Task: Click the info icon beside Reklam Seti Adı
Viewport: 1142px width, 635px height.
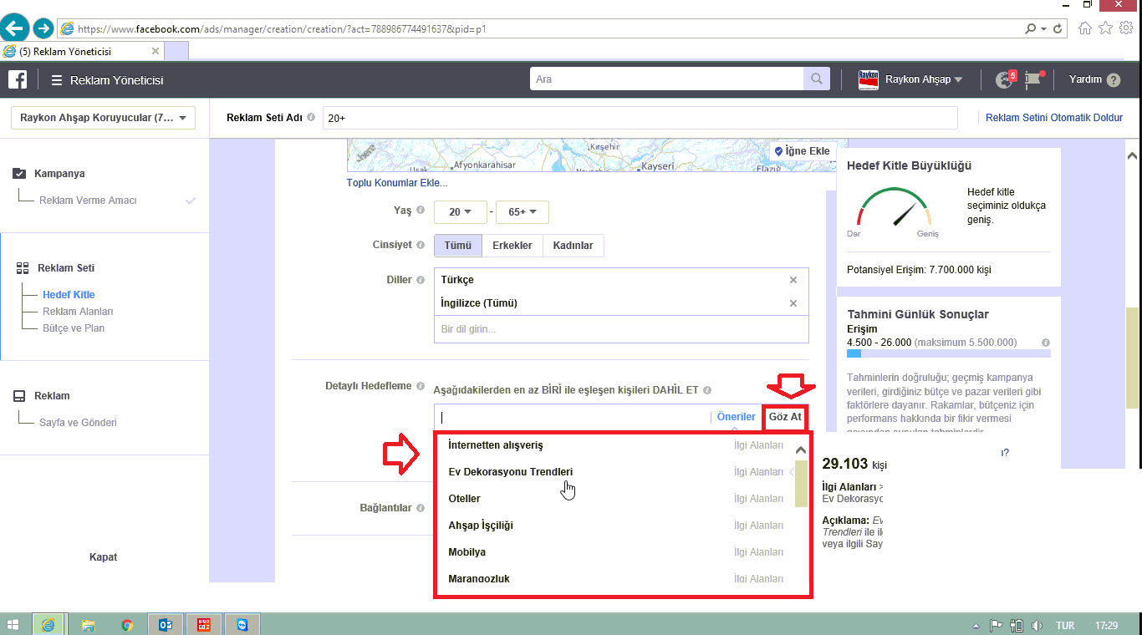Action: (311, 118)
